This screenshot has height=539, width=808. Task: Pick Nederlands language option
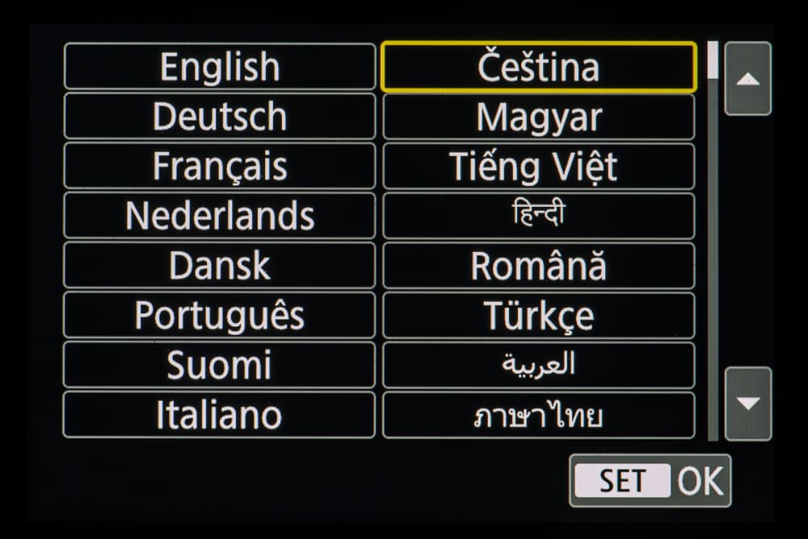pos(219,216)
